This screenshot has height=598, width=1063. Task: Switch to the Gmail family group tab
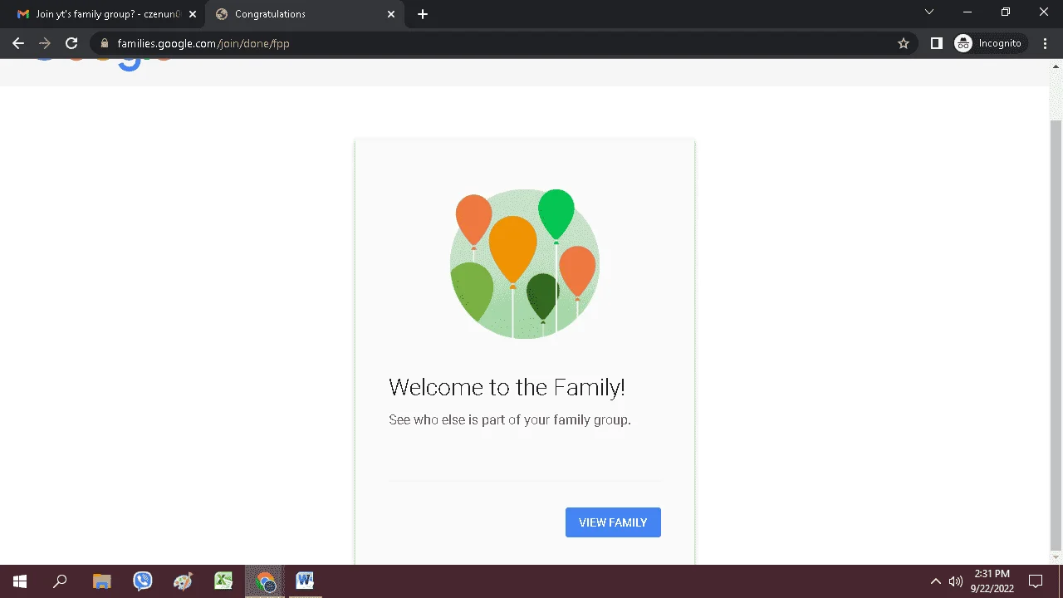click(x=107, y=14)
